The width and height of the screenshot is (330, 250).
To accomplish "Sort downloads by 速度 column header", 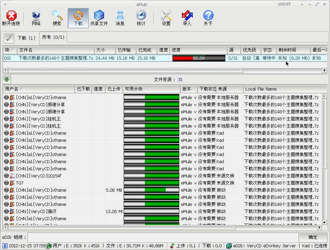I will [x=164, y=50].
